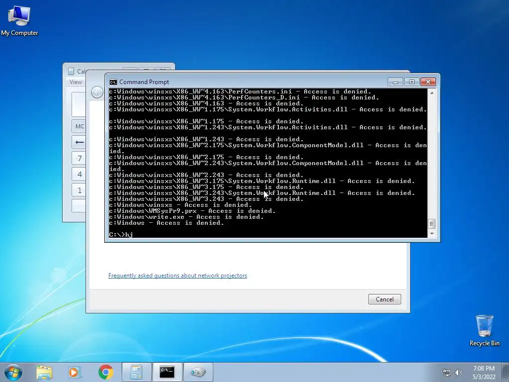The image size is (509, 382).
Task: Open the clock showing 7:08 PM
Action: click(x=484, y=369)
